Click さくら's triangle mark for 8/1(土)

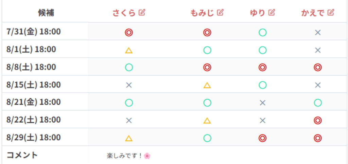129,50
